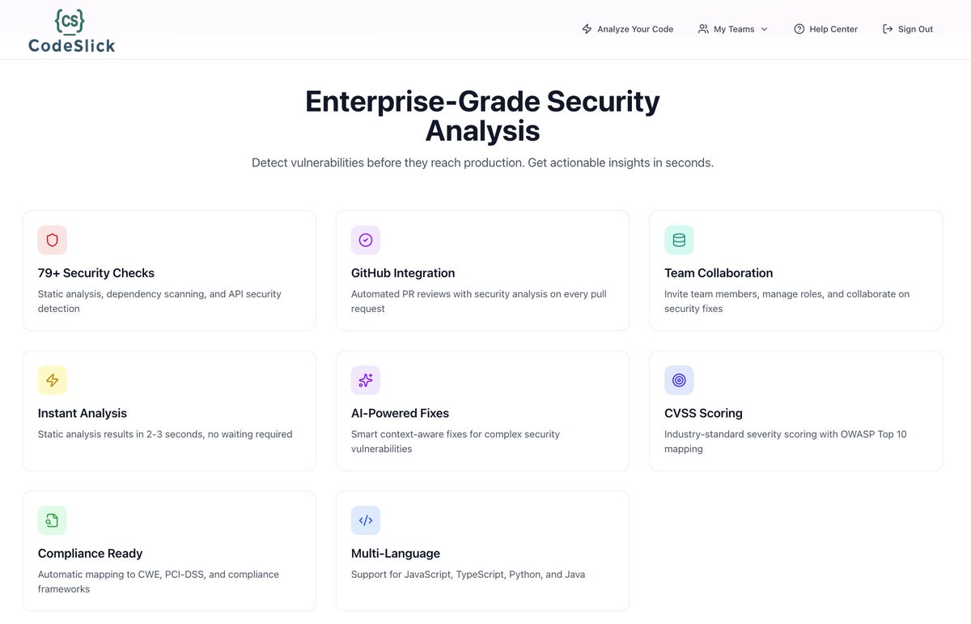Click the lightning icon beside Analyze Your Code
Image resolution: width=971 pixels, height=624 pixels.
(586, 28)
